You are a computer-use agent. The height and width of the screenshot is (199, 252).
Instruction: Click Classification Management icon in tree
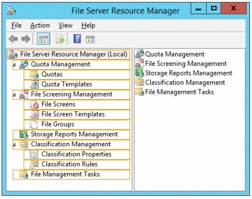pos(24,144)
